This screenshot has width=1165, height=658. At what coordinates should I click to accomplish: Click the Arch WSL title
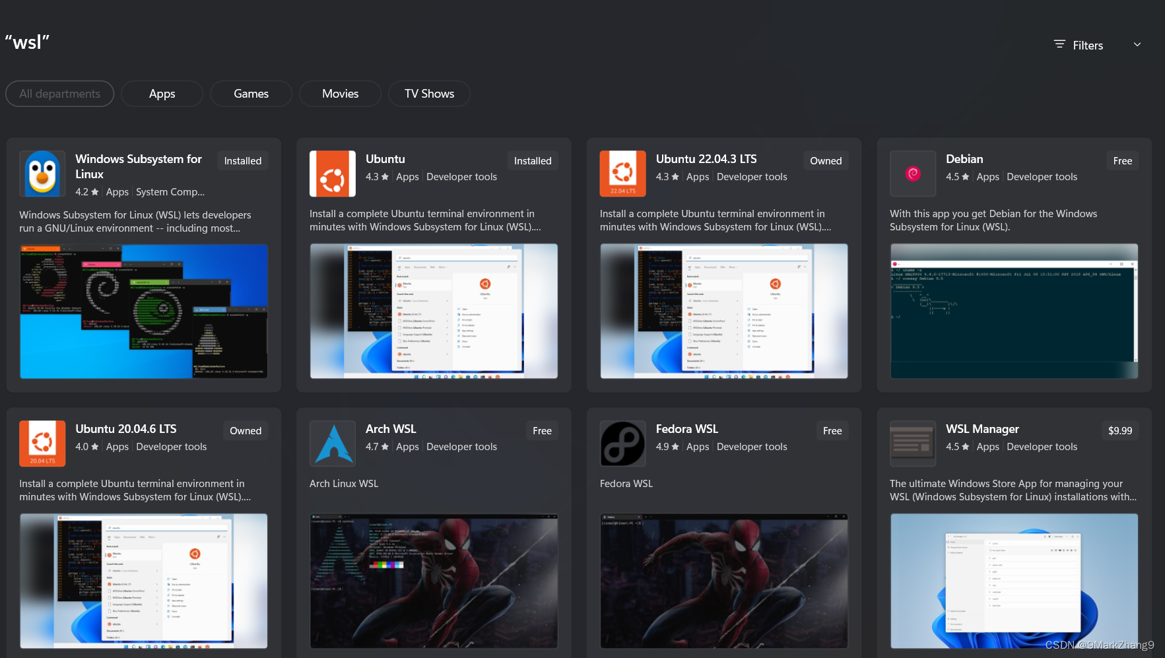[391, 429]
